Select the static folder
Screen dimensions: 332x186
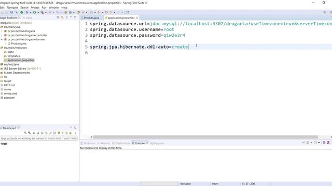[10, 52]
